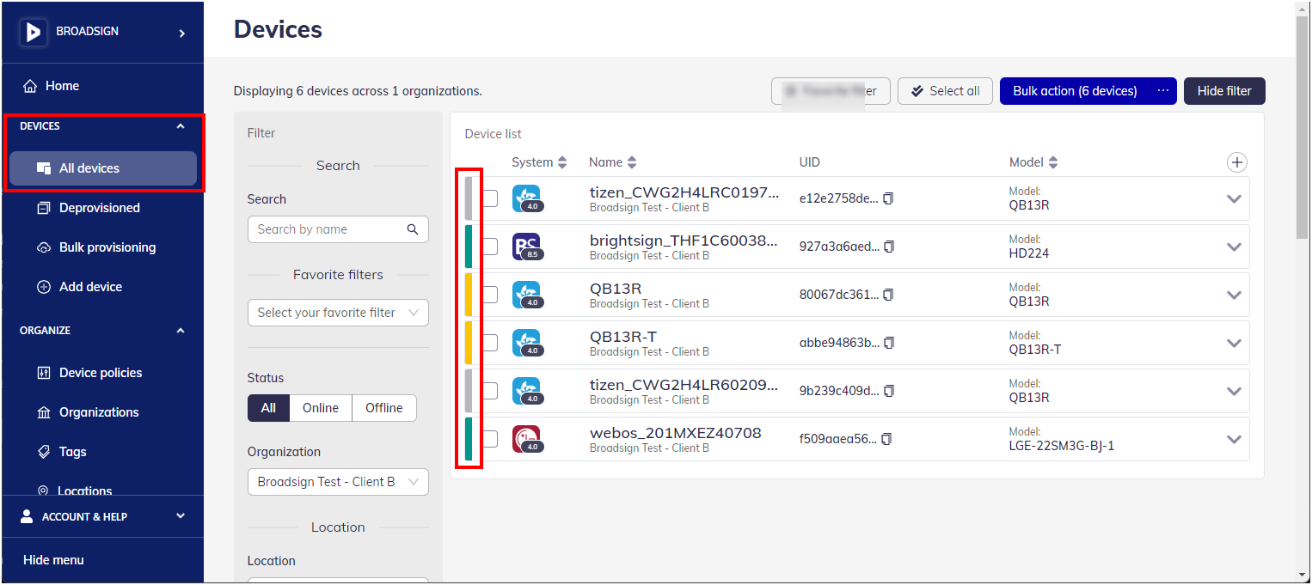Click the search magnifier icon
Viewport: 1312px width, 585px height.
[x=413, y=229]
